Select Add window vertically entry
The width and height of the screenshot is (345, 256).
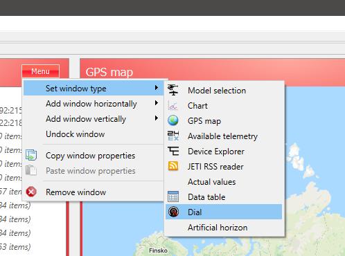94,119
